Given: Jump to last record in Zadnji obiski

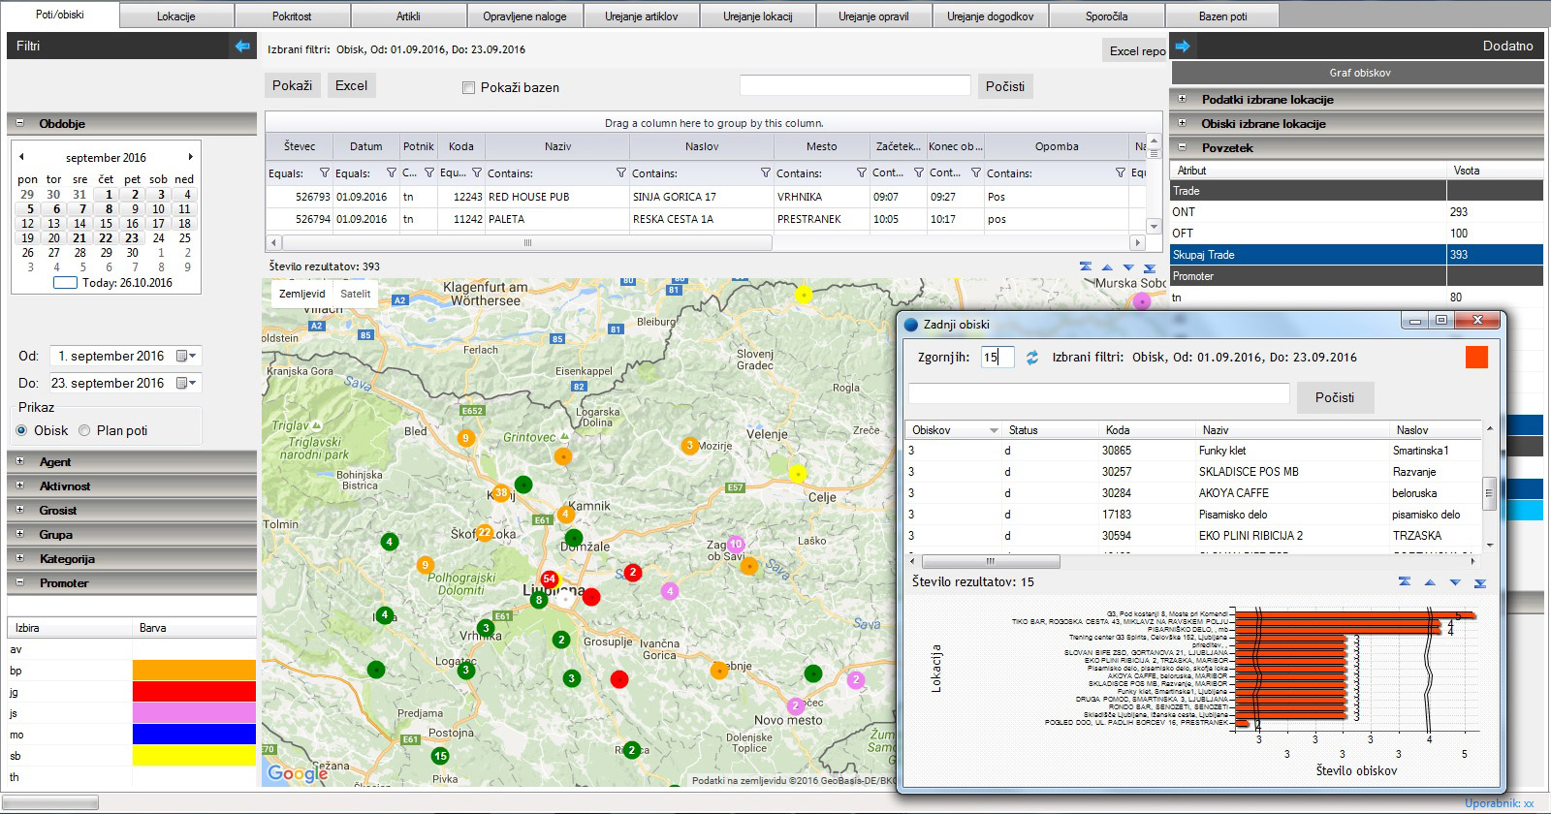Looking at the screenshot, I should (1479, 582).
